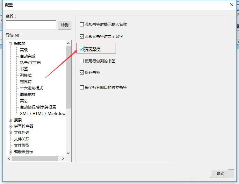The image size is (239, 184).
Task: Select 文件关联 tree item
Action: (22, 139)
